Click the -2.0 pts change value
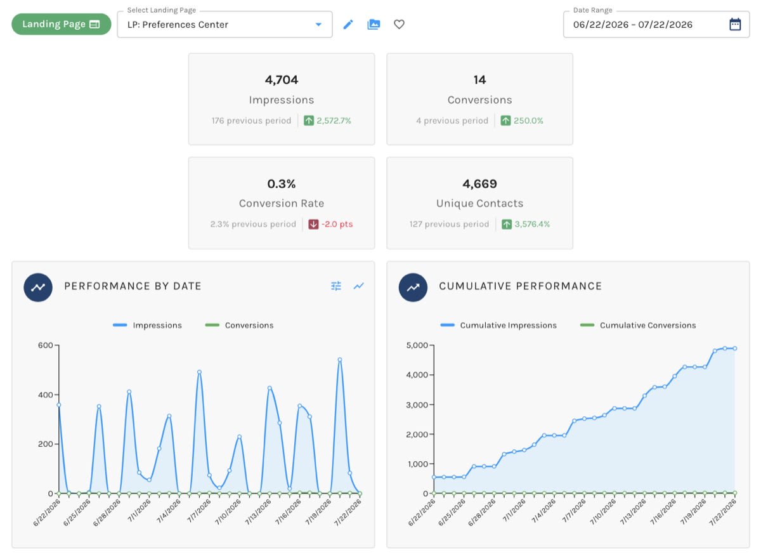Screen dimensions: 761x559 (337, 224)
